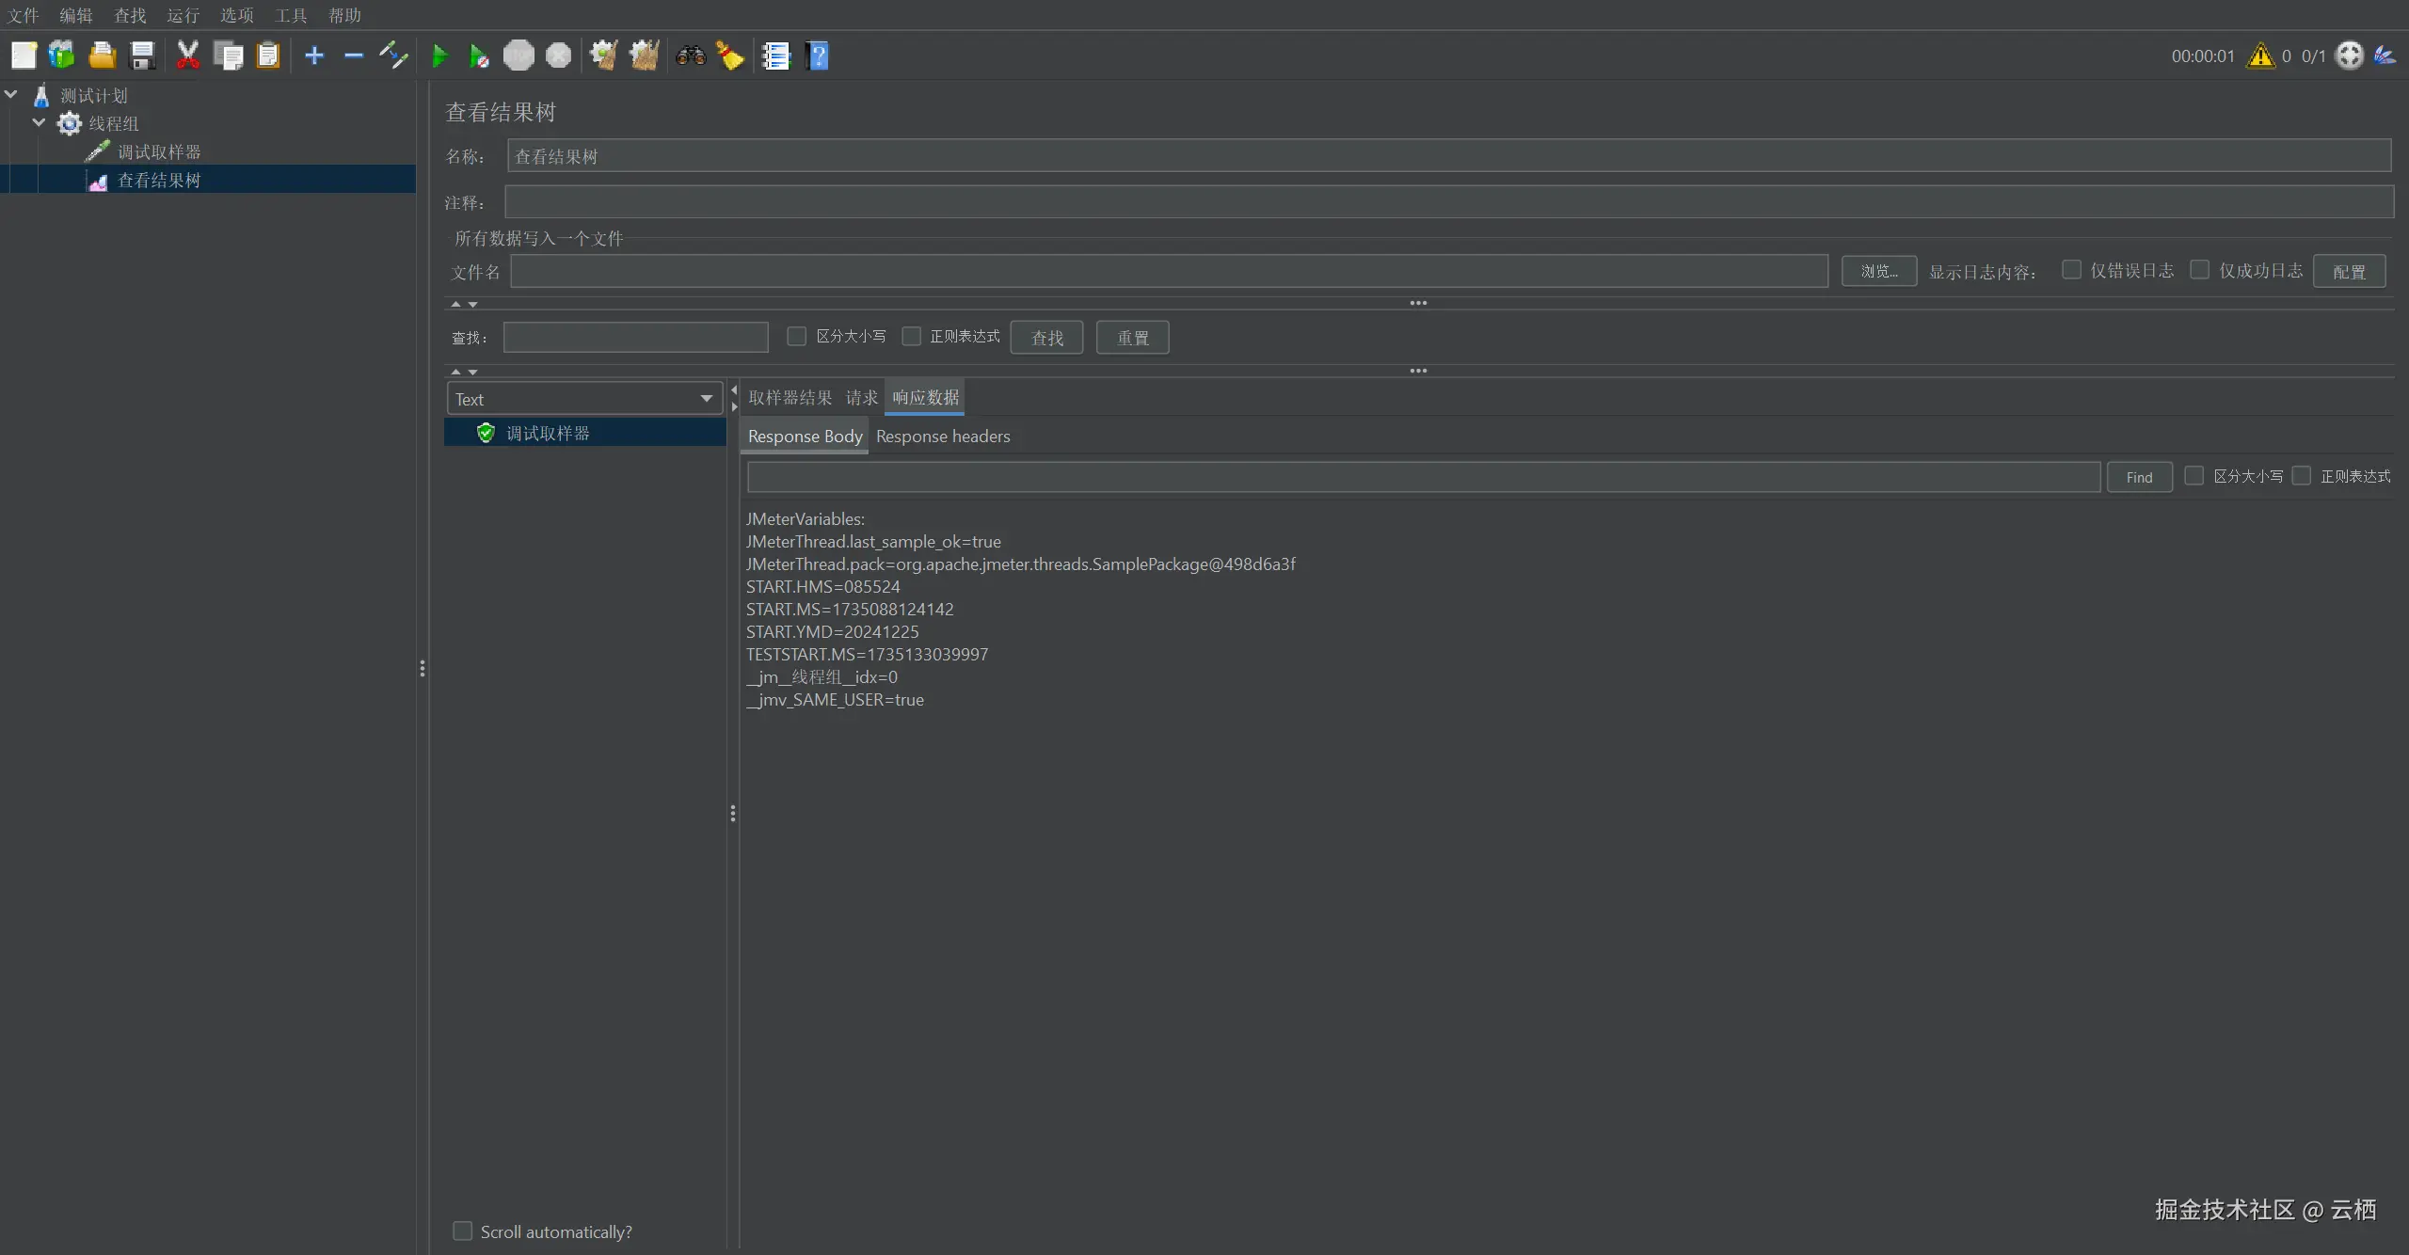Collapse the 线程组 tree node
The image size is (2409, 1255).
tap(39, 123)
